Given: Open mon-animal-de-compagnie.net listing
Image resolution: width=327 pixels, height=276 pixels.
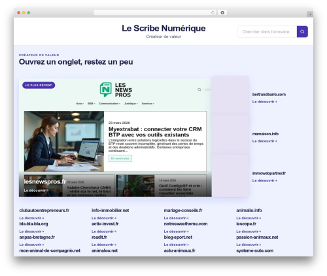Looking at the screenshot, I should (x=50, y=251).
